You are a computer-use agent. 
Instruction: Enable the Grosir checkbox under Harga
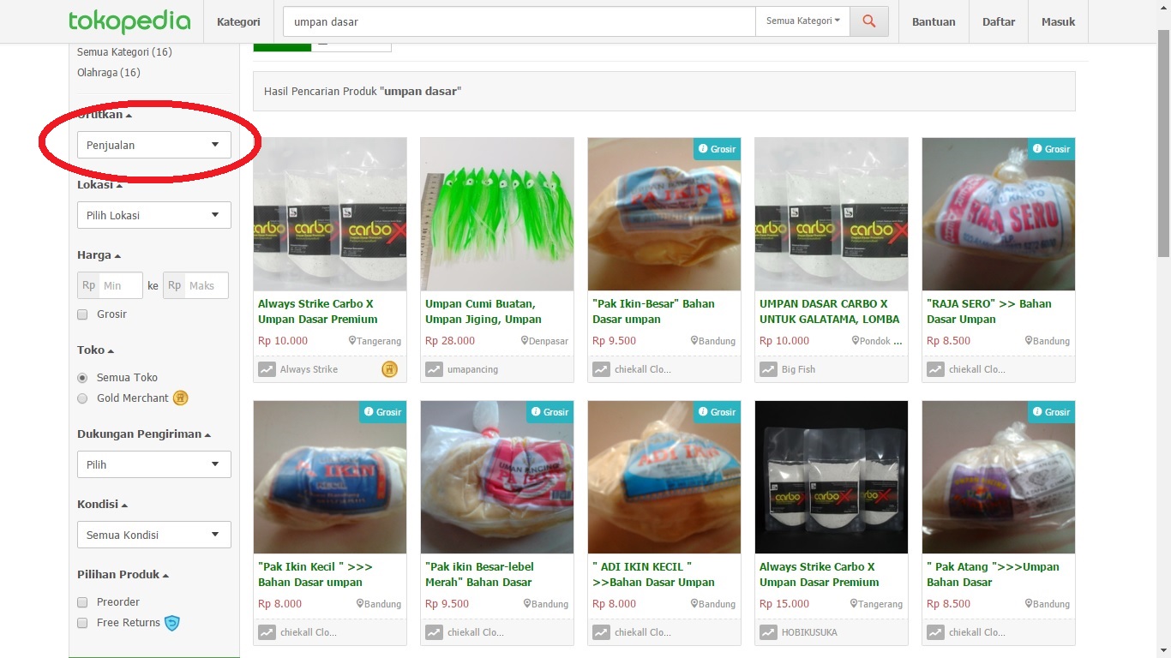coord(82,314)
